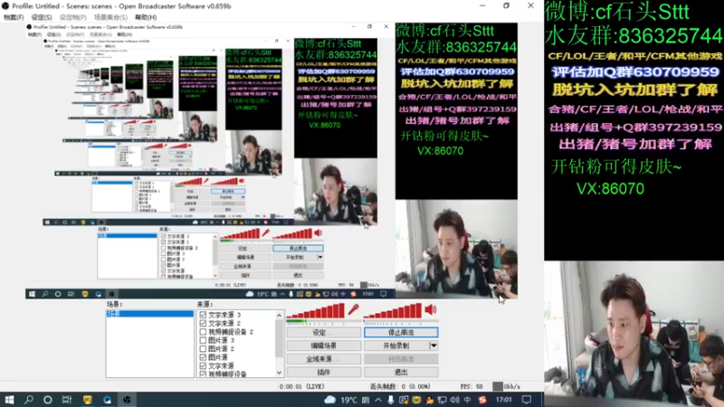Enable 视频捕捉设备 2 in main sources list

[x=203, y=332]
